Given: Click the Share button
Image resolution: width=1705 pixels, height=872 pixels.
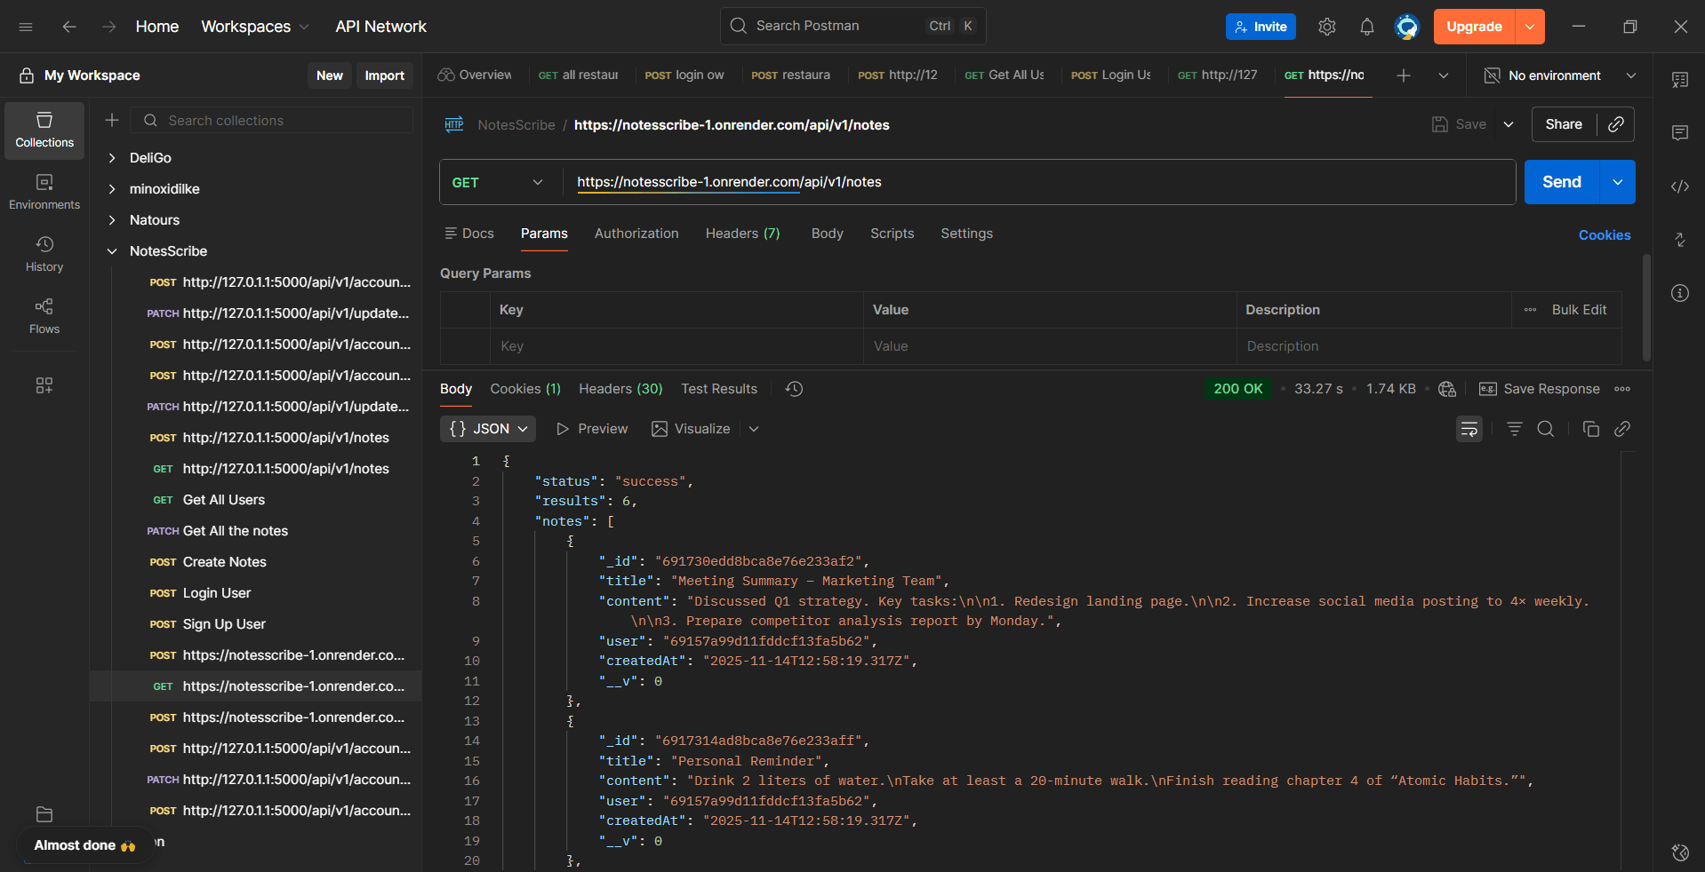Looking at the screenshot, I should (x=1564, y=124).
